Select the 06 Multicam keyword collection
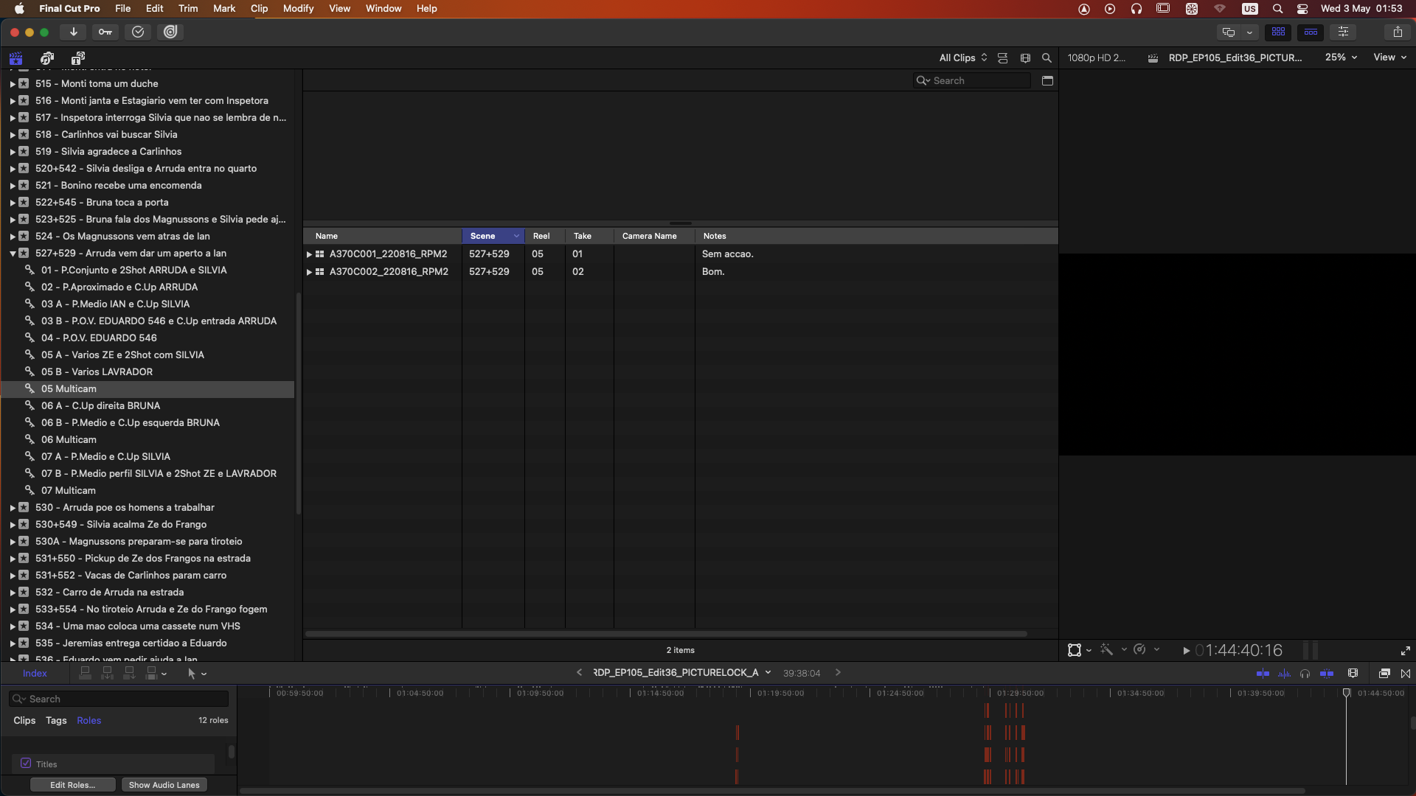Image resolution: width=1416 pixels, height=796 pixels. click(x=69, y=439)
